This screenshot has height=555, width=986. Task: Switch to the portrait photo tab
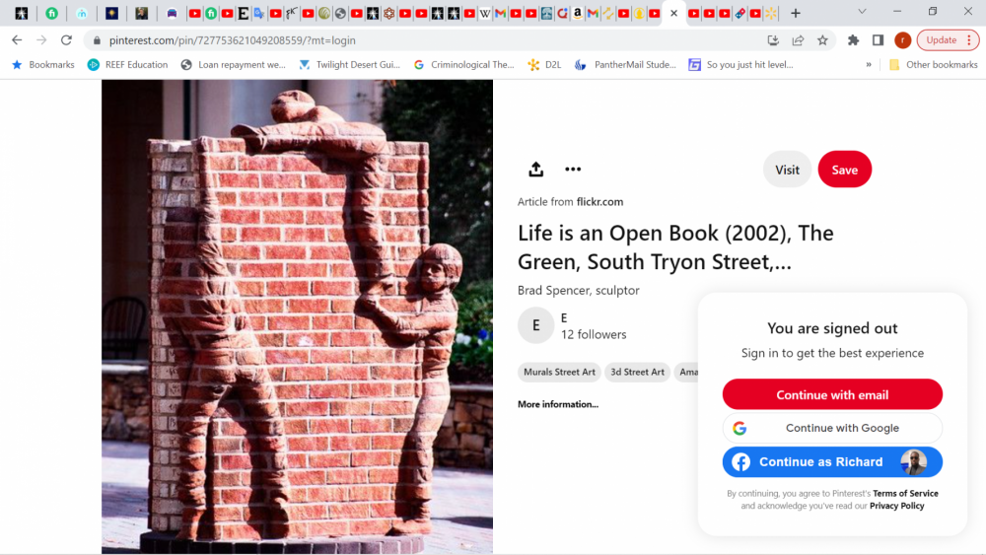141,13
